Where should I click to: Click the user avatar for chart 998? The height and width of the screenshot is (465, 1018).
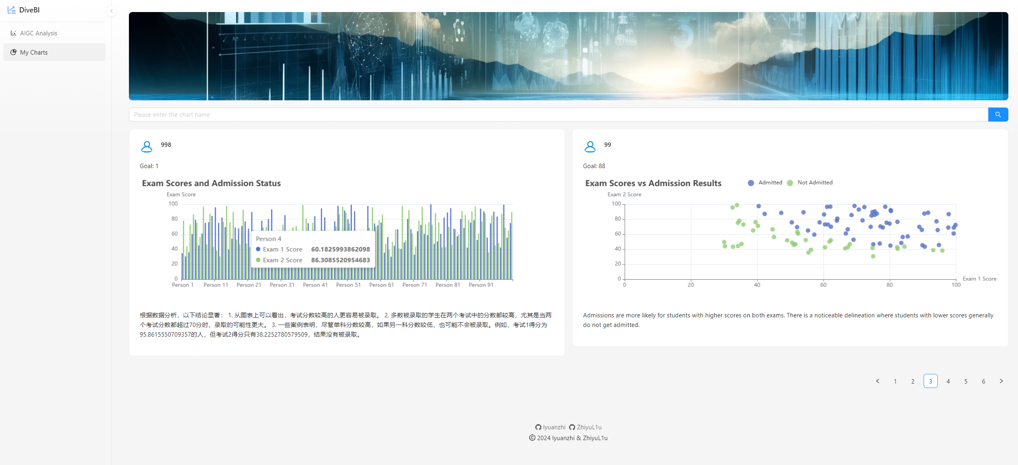pos(147,146)
